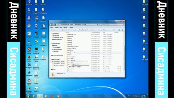Open the Windows Start button

(28, 96)
